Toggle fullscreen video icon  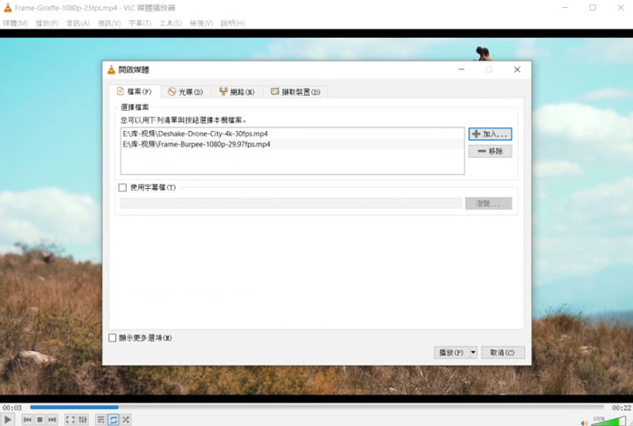click(70, 420)
